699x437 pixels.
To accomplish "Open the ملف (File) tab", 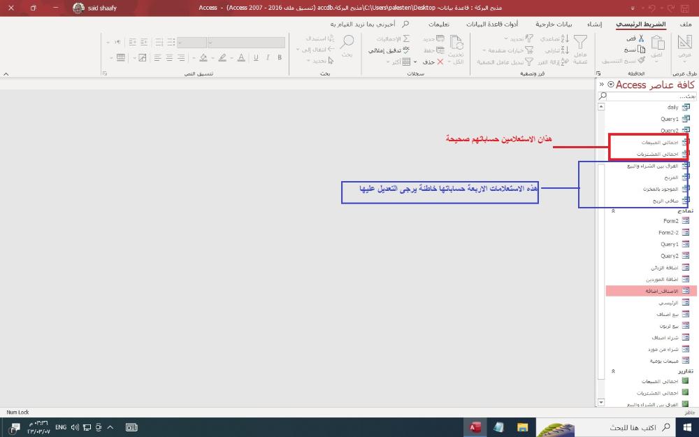I will click(x=686, y=24).
